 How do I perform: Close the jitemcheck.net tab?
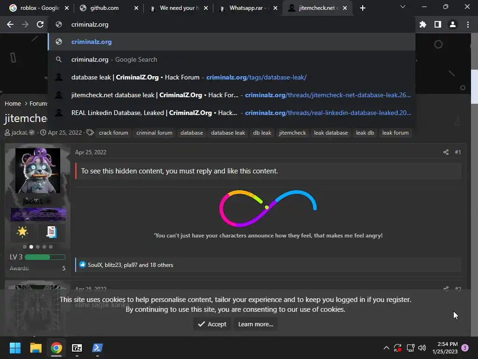click(345, 8)
